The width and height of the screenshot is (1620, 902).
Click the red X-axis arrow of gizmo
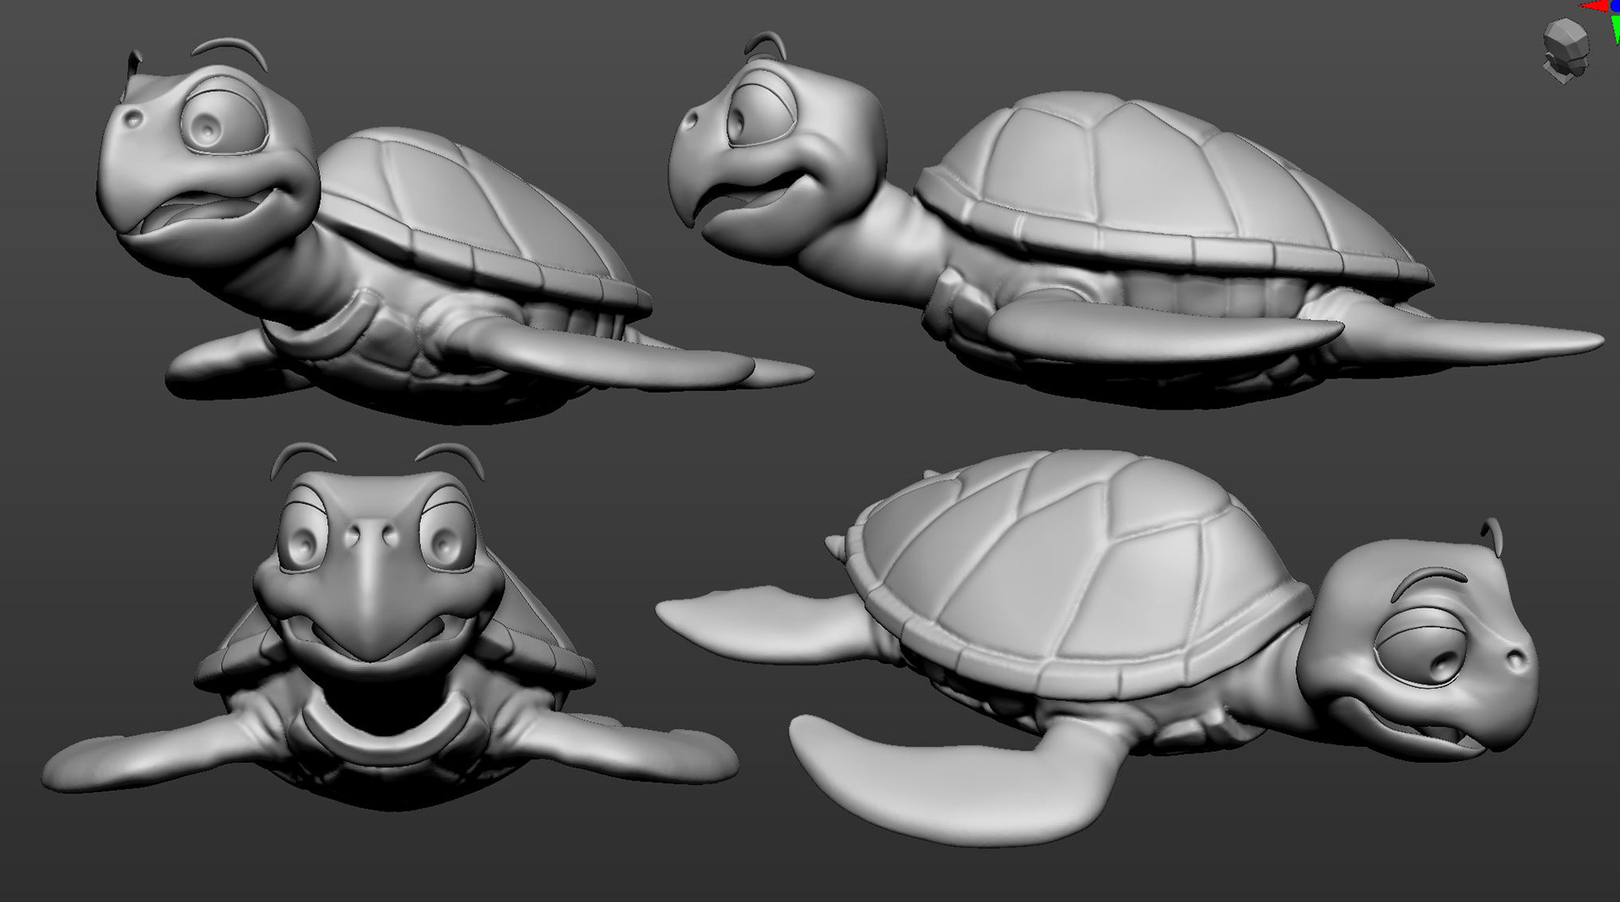coord(1595,6)
